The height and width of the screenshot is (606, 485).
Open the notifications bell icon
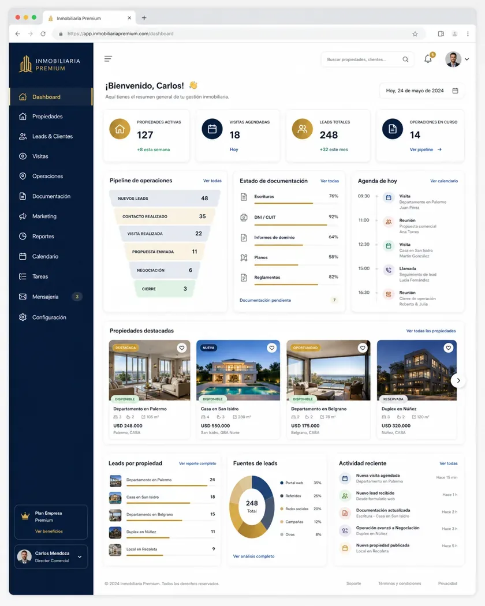428,59
